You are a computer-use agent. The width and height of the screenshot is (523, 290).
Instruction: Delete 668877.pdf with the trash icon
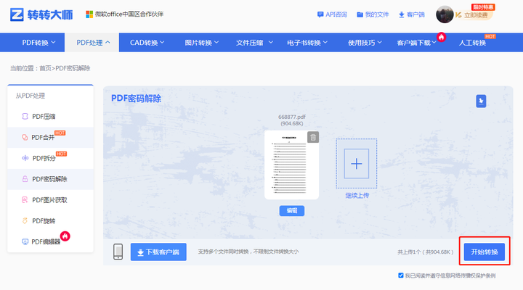(313, 137)
